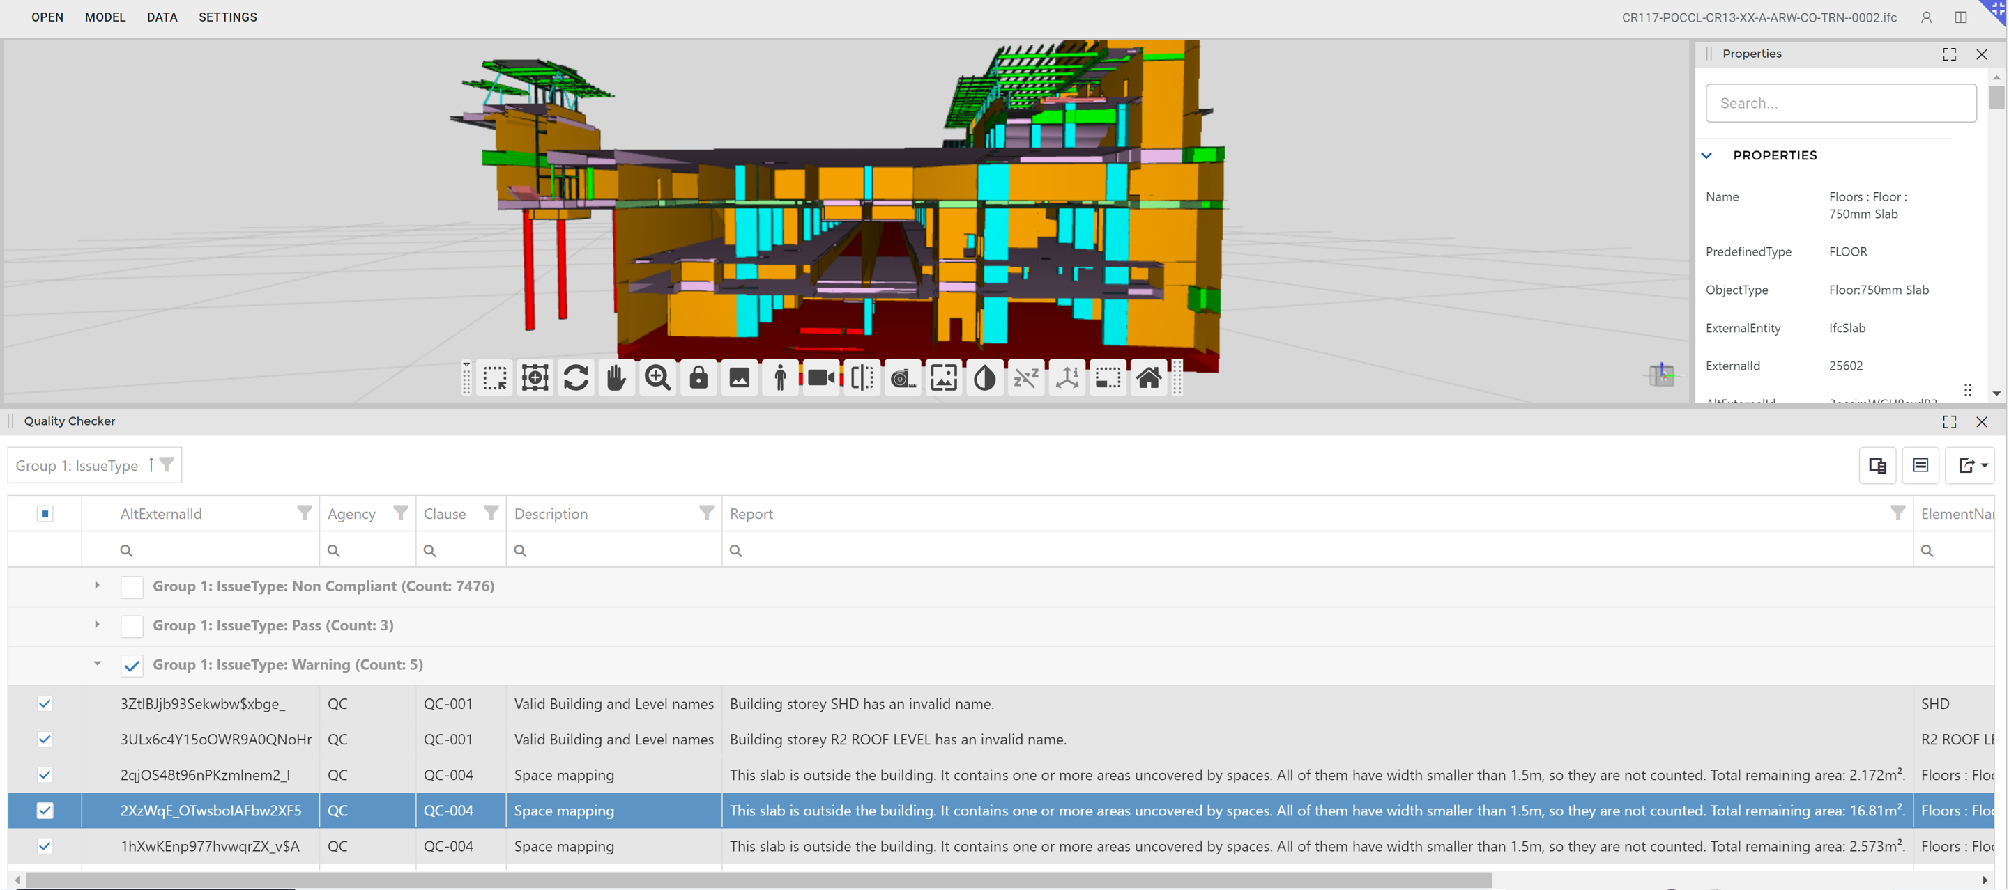
Task: Focus the Report column search box
Action: pyautogui.click(x=1317, y=550)
